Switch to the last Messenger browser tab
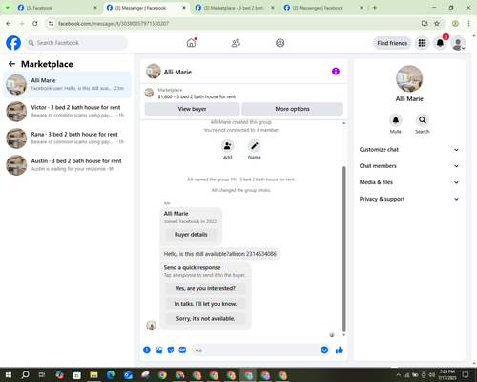477x382 pixels. [x=323, y=8]
